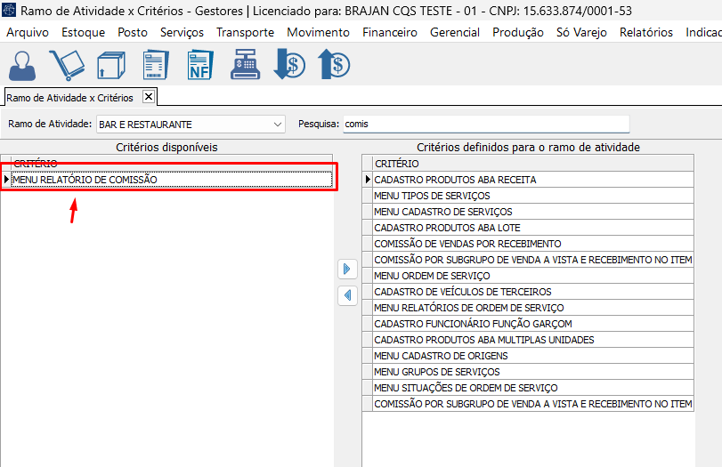Expand the Ramo de Atividade dropdown
722x467 pixels.
pyautogui.click(x=278, y=125)
